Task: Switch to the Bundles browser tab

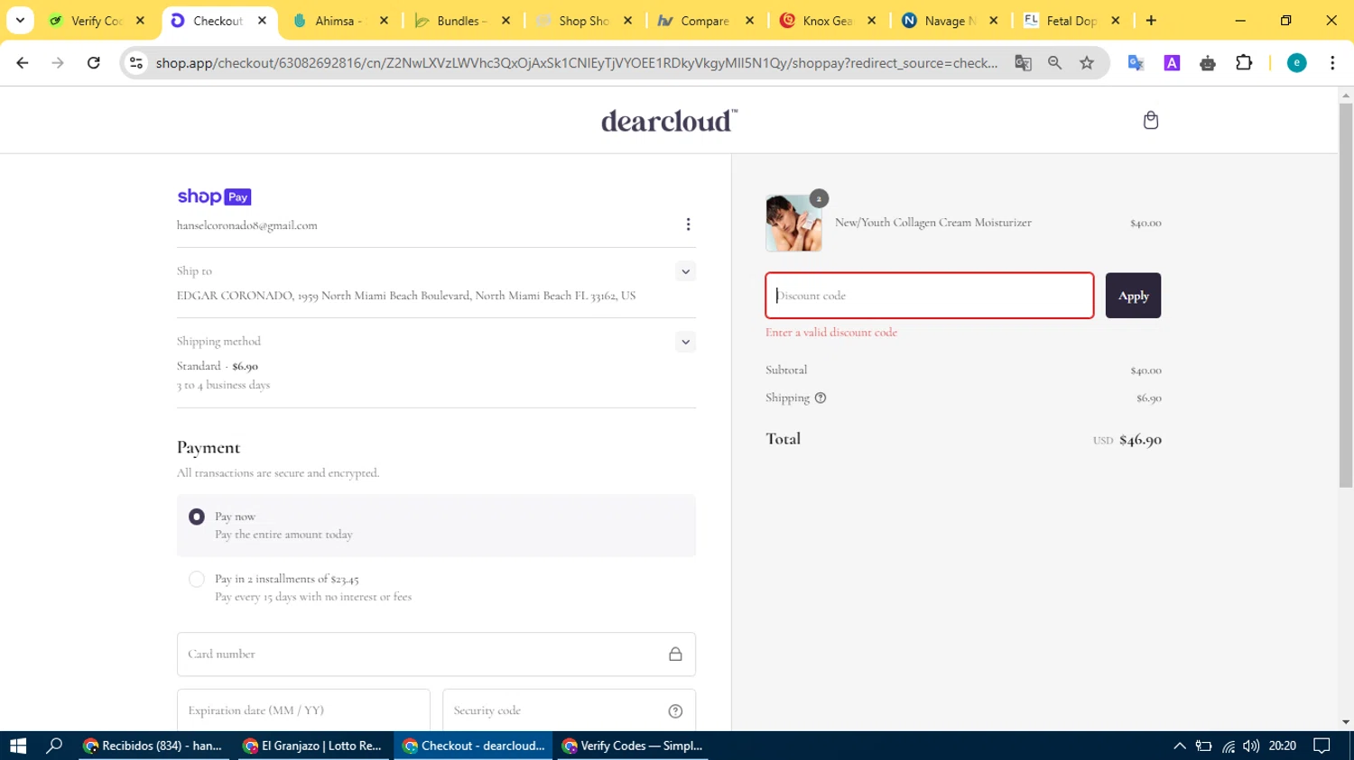Action: click(x=461, y=21)
